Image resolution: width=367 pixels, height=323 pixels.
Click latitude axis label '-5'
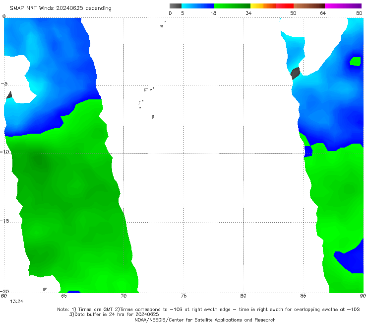(4, 84)
